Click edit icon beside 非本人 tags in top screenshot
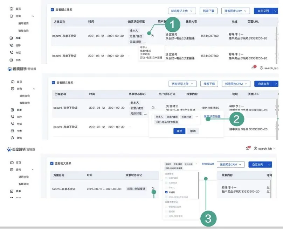 152,36
